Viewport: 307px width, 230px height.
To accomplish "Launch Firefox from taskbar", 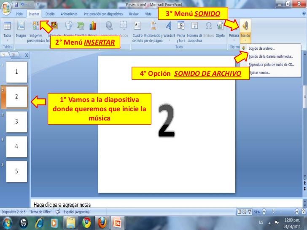I will (102, 223).
